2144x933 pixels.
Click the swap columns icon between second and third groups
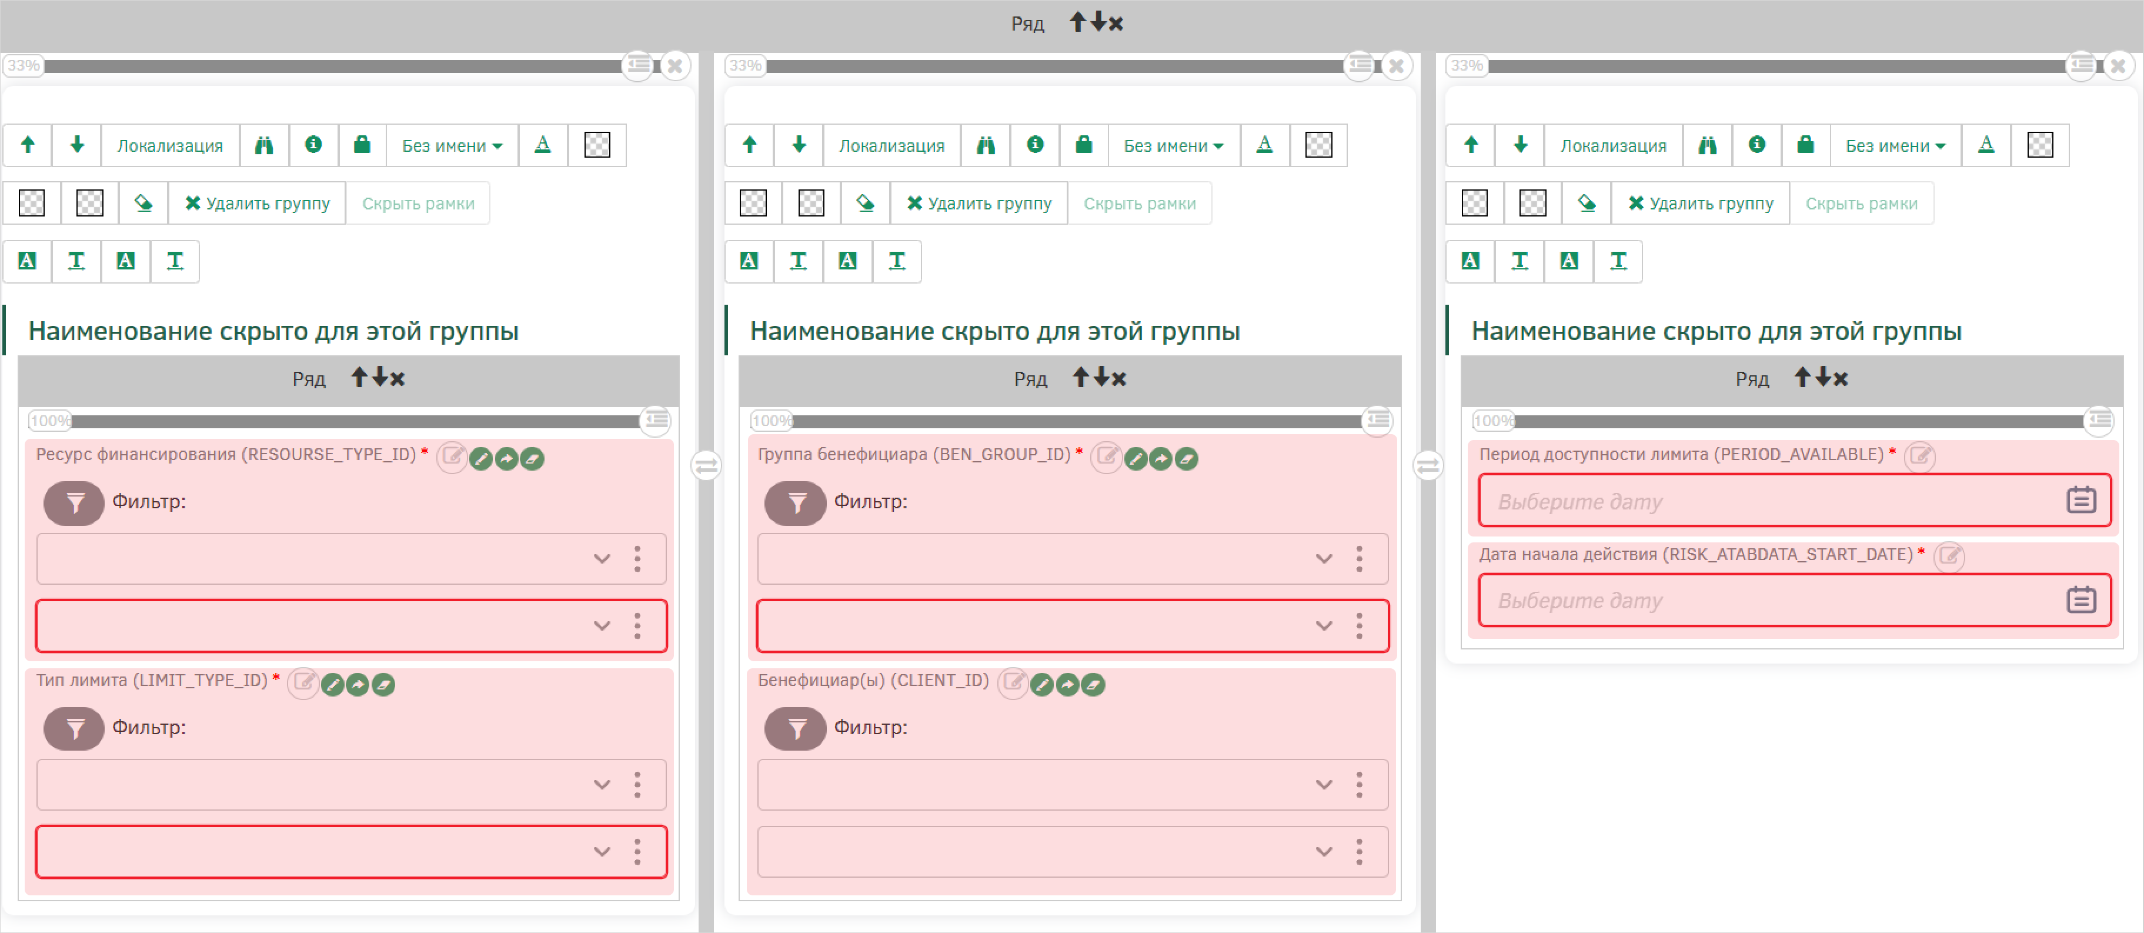click(1427, 465)
